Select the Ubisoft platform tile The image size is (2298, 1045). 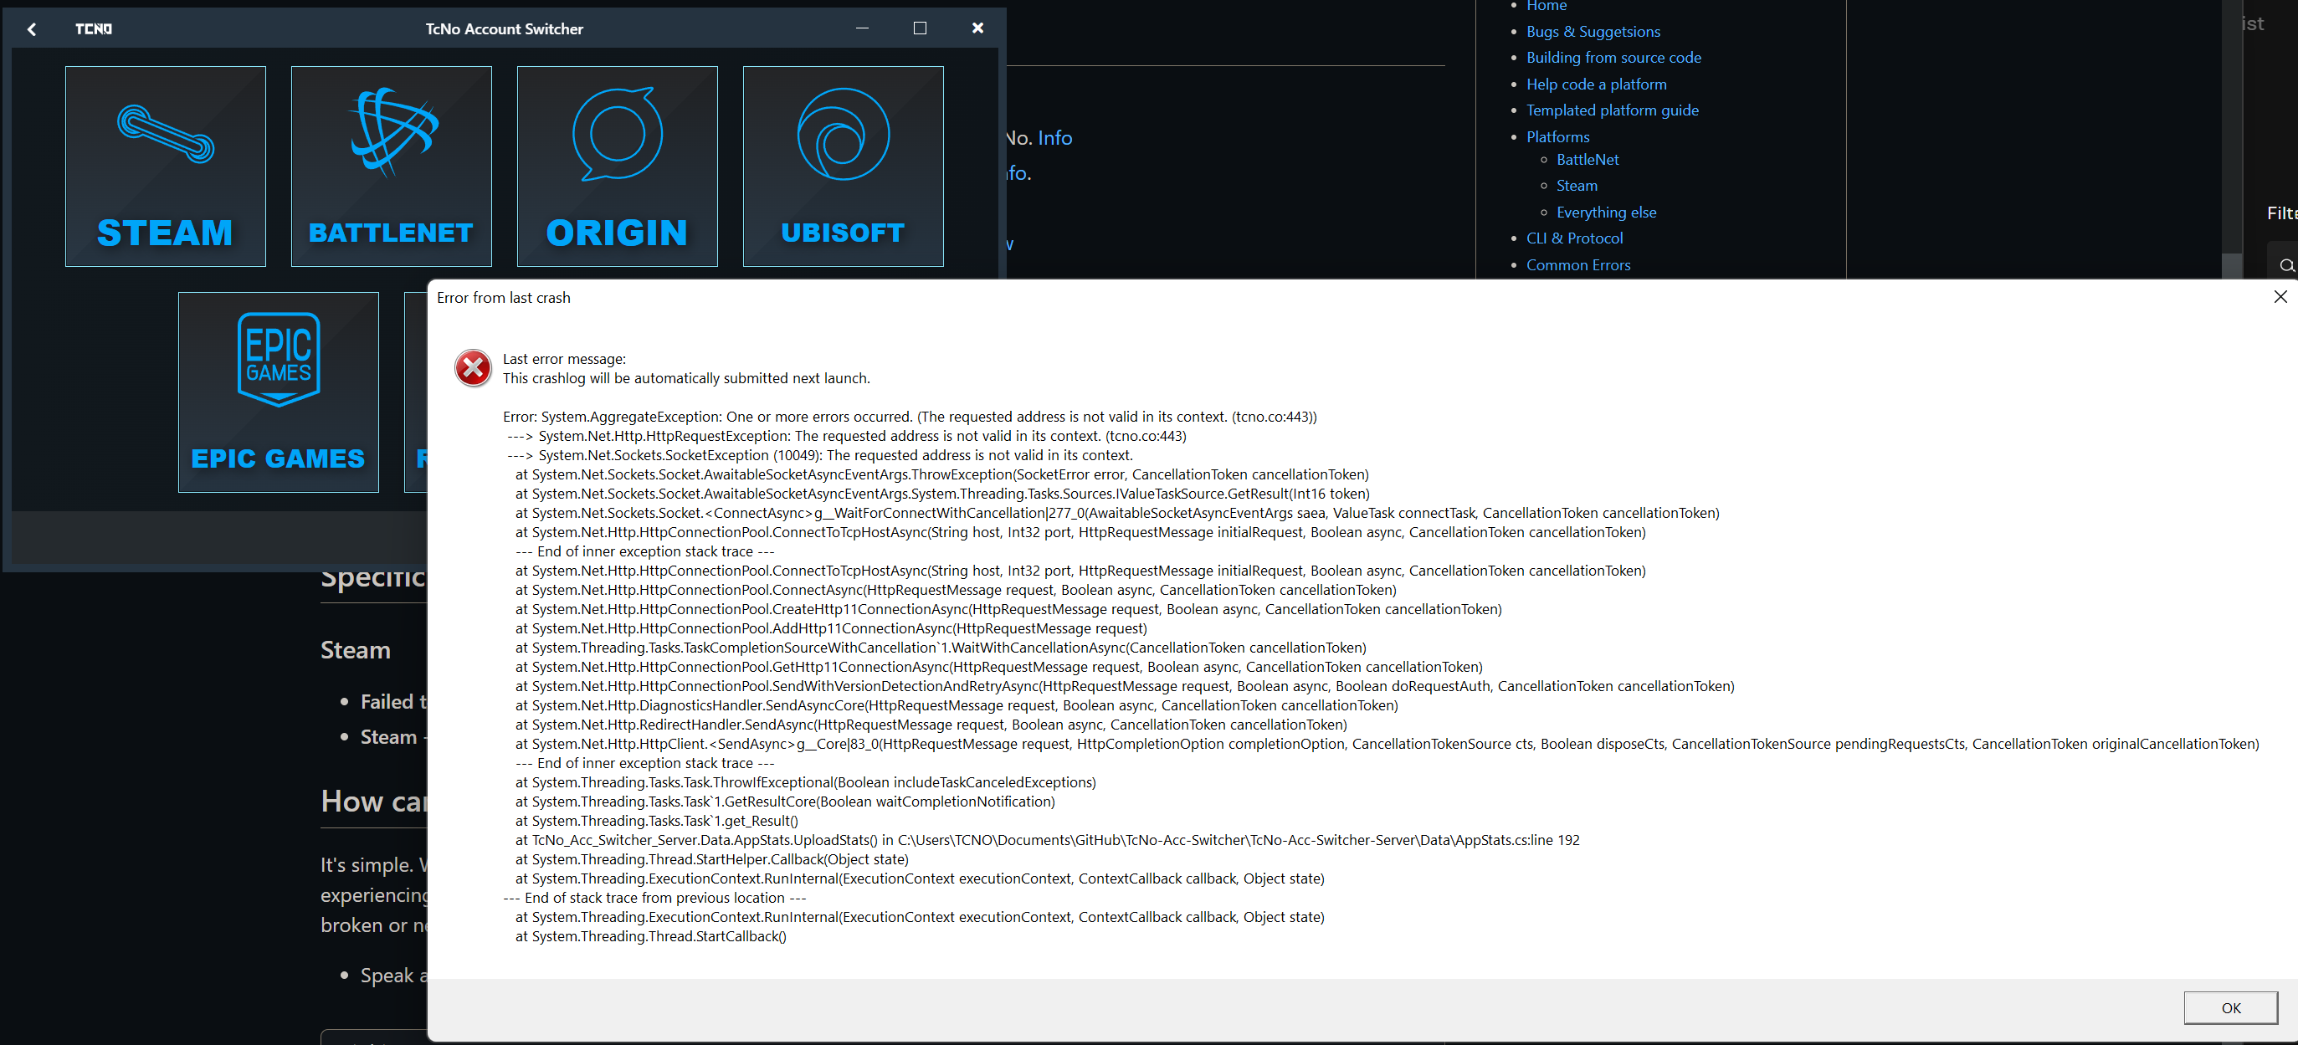[x=842, y=166]
